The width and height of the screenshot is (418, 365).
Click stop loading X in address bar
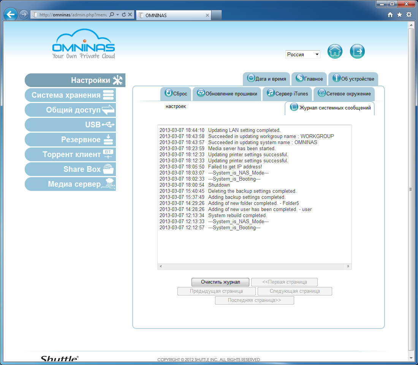point(130,14)
